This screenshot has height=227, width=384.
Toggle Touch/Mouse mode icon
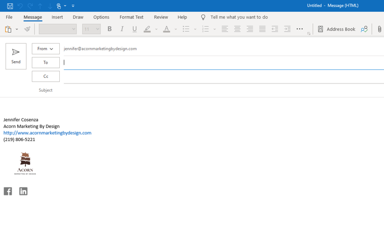click(x=59, y=6)
